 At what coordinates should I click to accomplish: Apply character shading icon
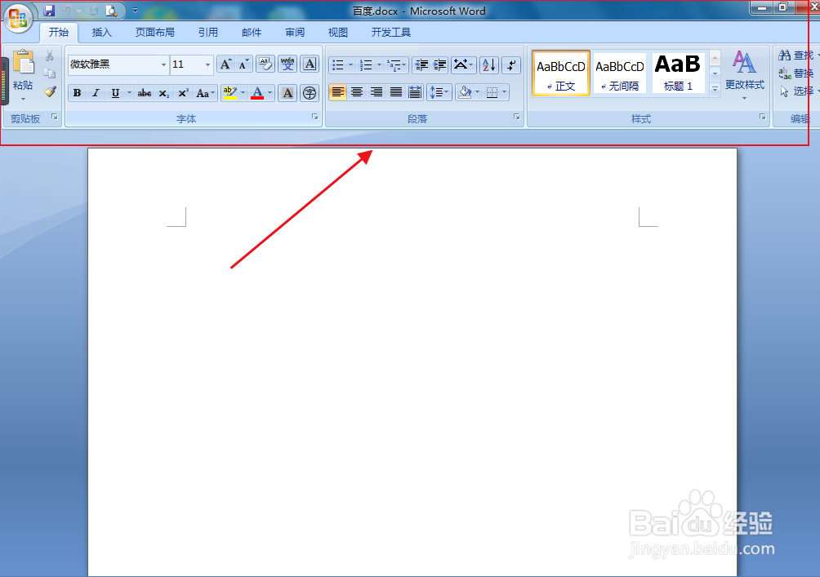point(287,93)
